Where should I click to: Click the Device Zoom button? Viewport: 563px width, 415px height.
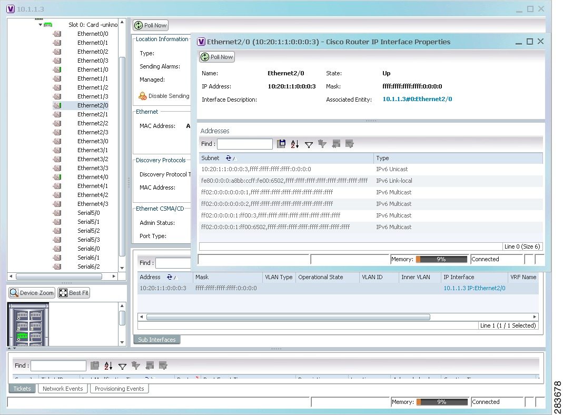[32, 293]
